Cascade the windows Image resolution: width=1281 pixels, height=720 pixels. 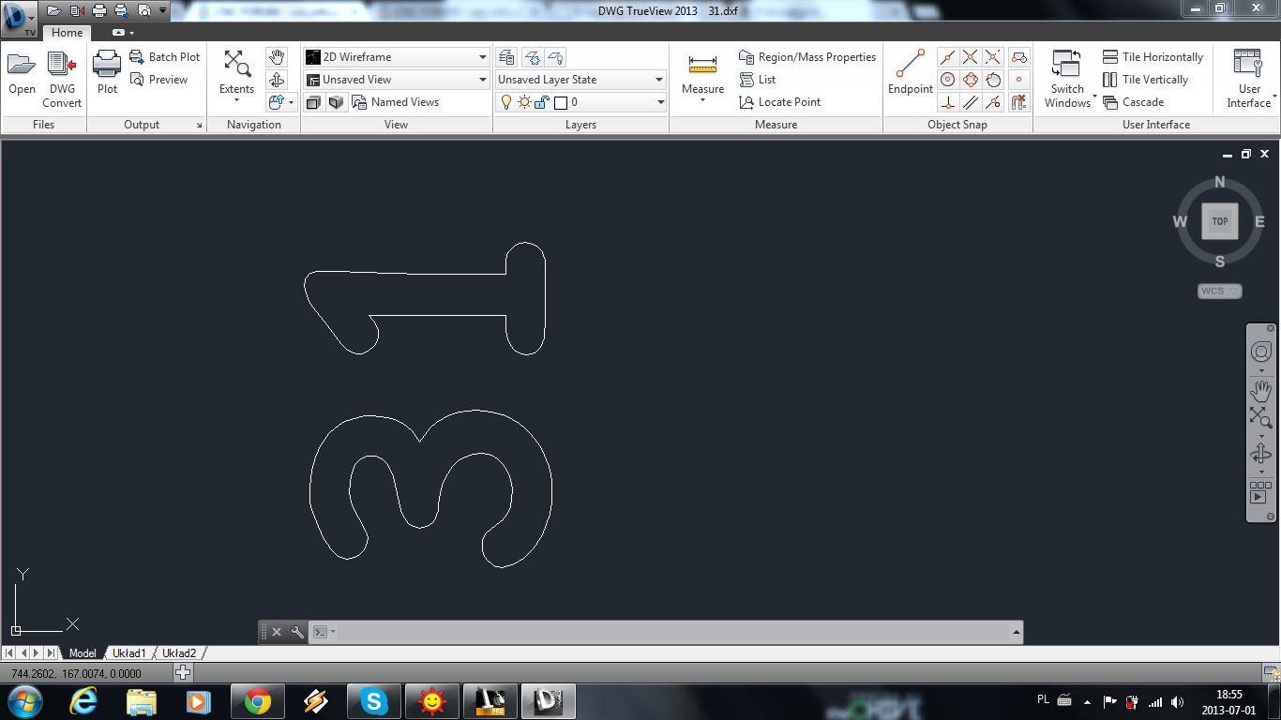tap(1133, 102)
